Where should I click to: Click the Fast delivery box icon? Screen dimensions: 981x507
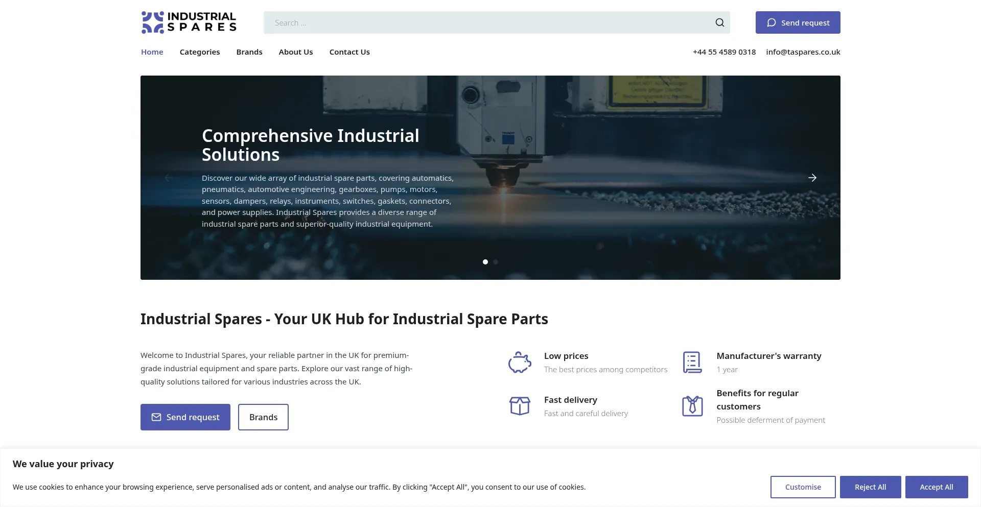tap(520, 406)
